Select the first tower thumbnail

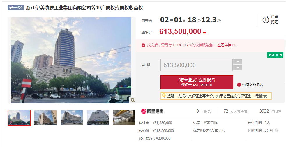(19, 118)
